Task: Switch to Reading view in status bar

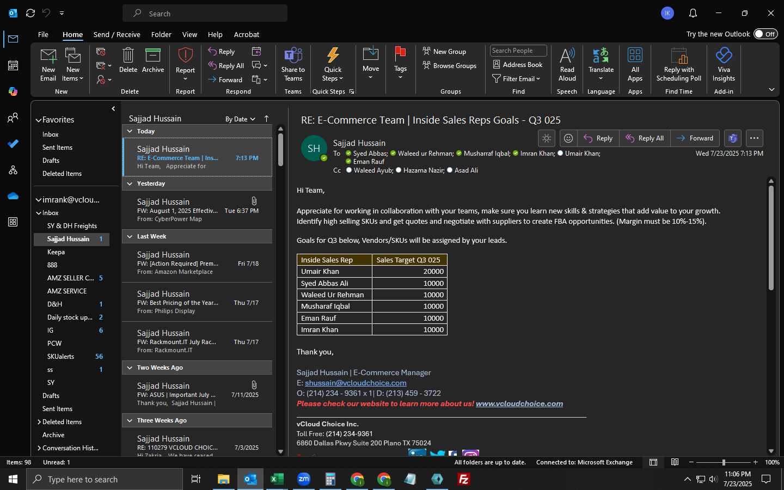Action: coord(675,462)
